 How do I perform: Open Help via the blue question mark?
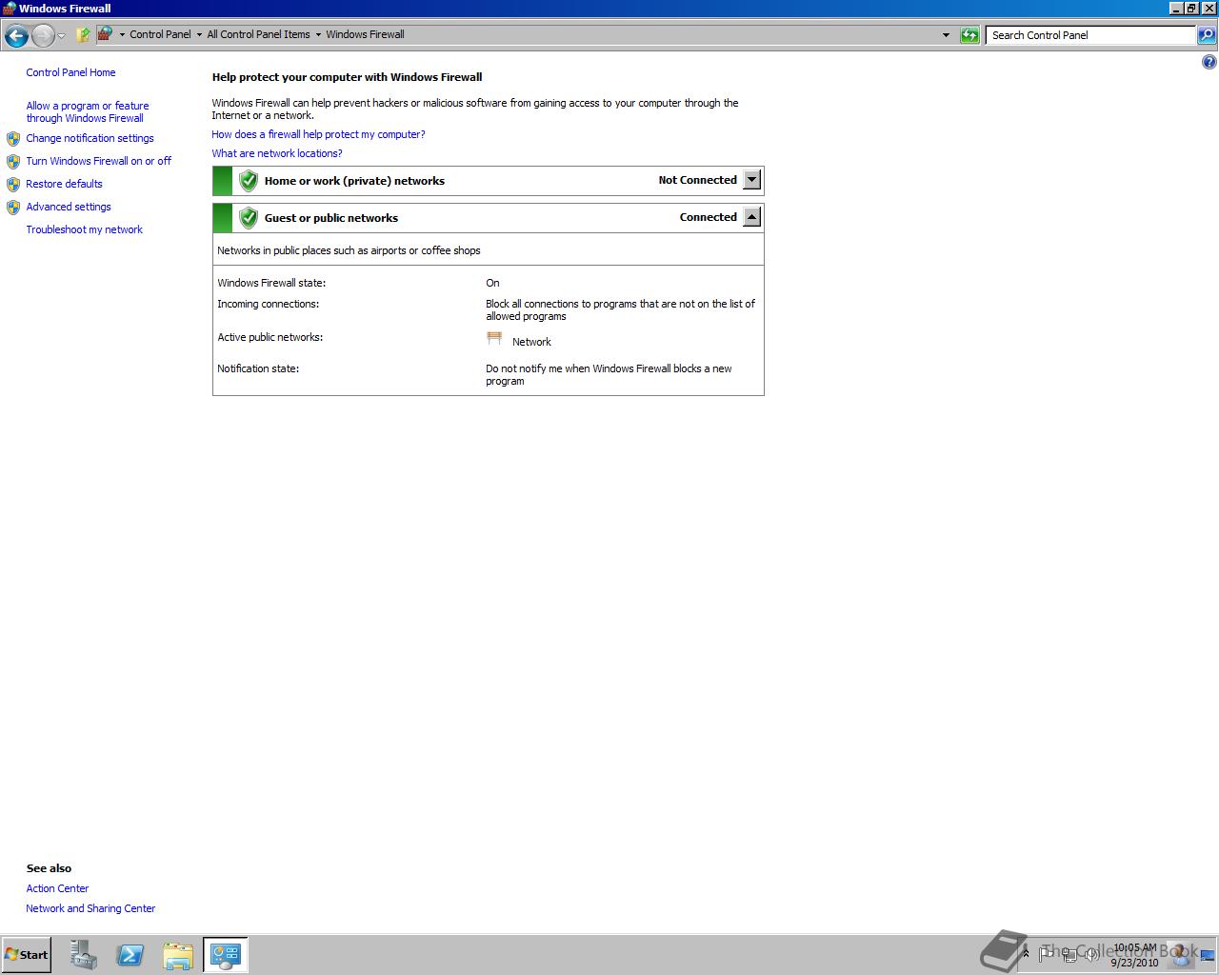(x=1209, y=63)
